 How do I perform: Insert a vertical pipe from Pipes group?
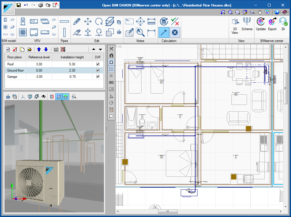pos(64,32)
